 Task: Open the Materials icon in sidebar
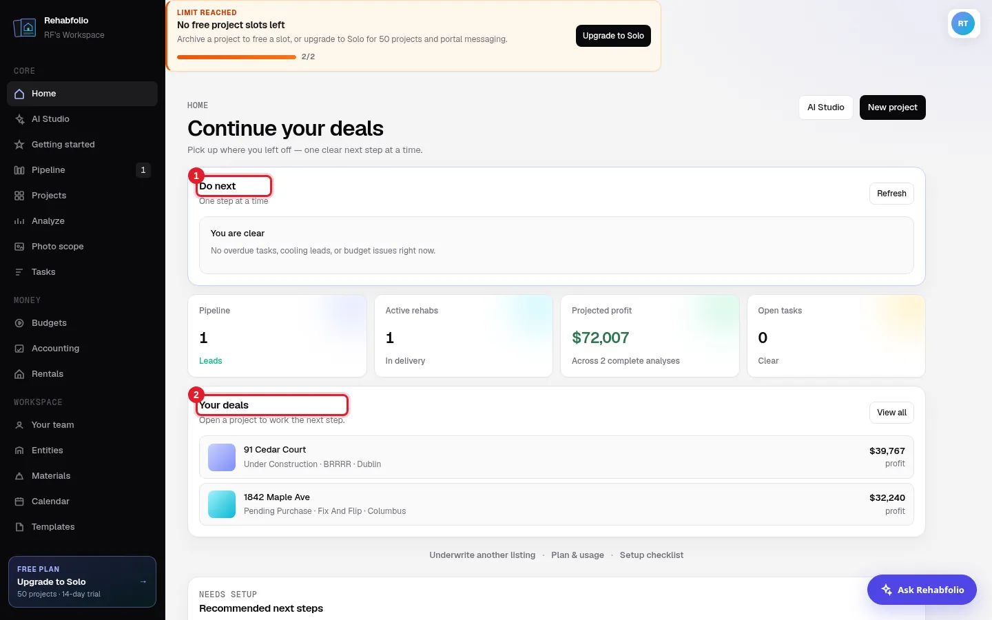[x=19, y=476]
